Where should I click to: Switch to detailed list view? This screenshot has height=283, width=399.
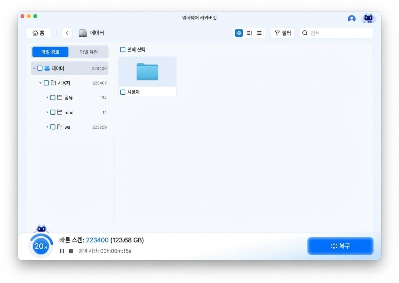[249, 33]
